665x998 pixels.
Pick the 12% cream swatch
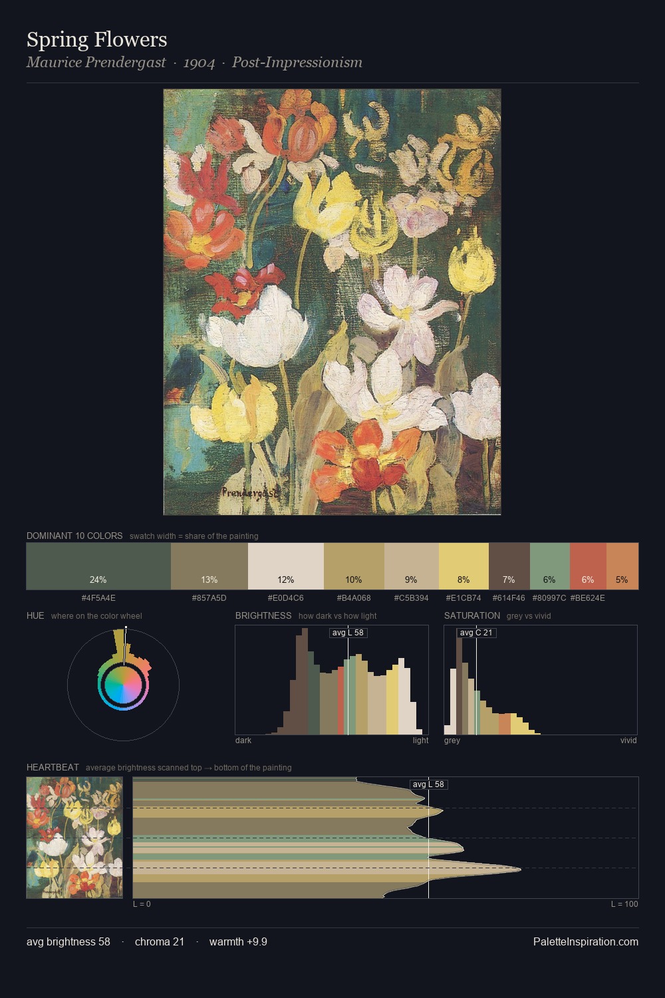point(286,566)
